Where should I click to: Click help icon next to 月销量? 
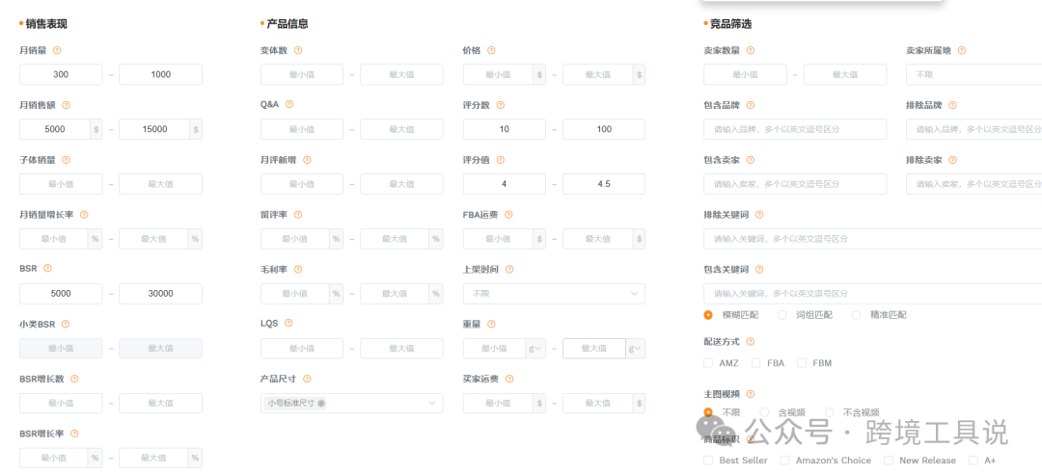(x=57, y=50)
